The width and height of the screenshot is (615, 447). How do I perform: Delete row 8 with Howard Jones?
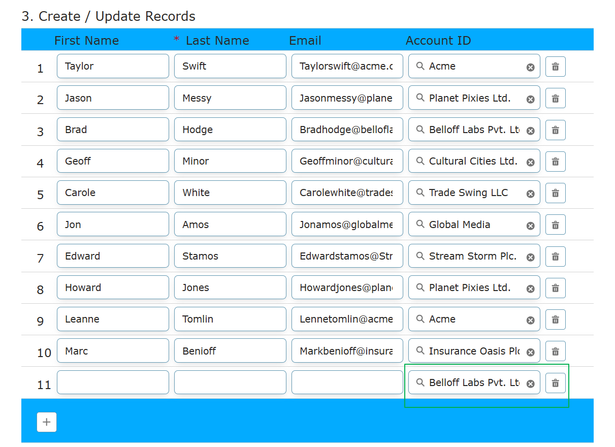555,288
